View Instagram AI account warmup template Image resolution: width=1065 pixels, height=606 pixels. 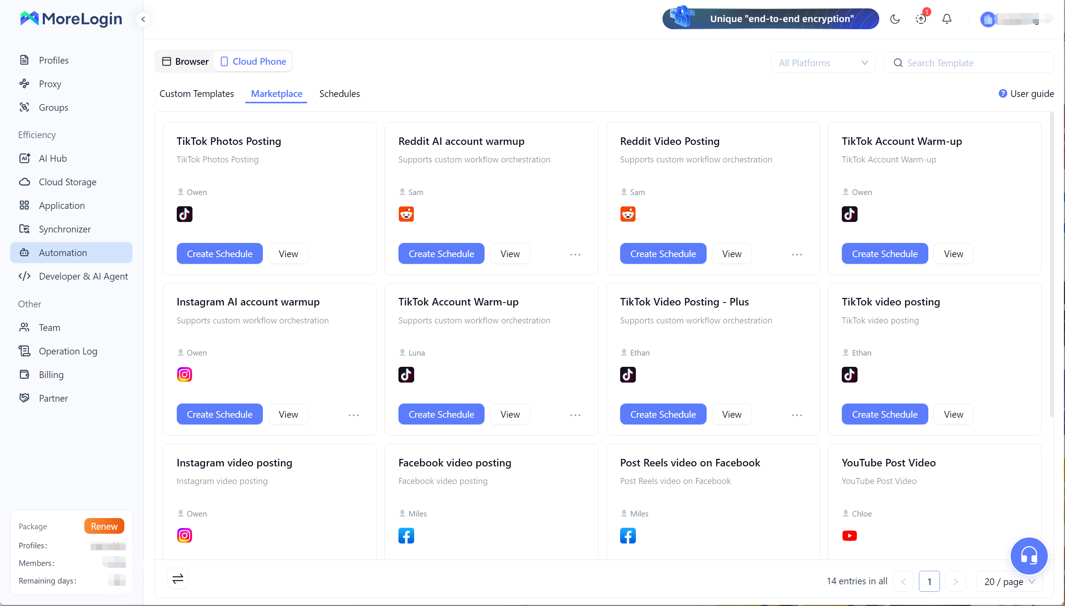[x=288, y=414]
